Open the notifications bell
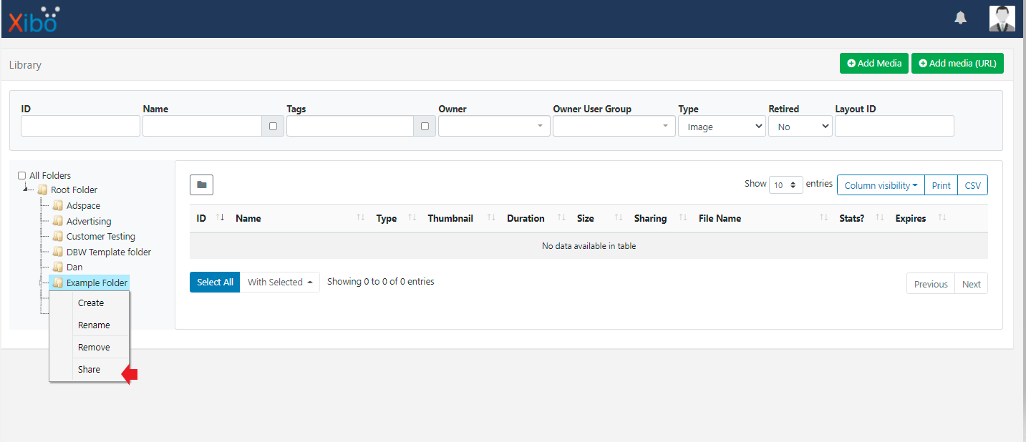The height and width of the screenshot is (442, 1026). point(960,19)
